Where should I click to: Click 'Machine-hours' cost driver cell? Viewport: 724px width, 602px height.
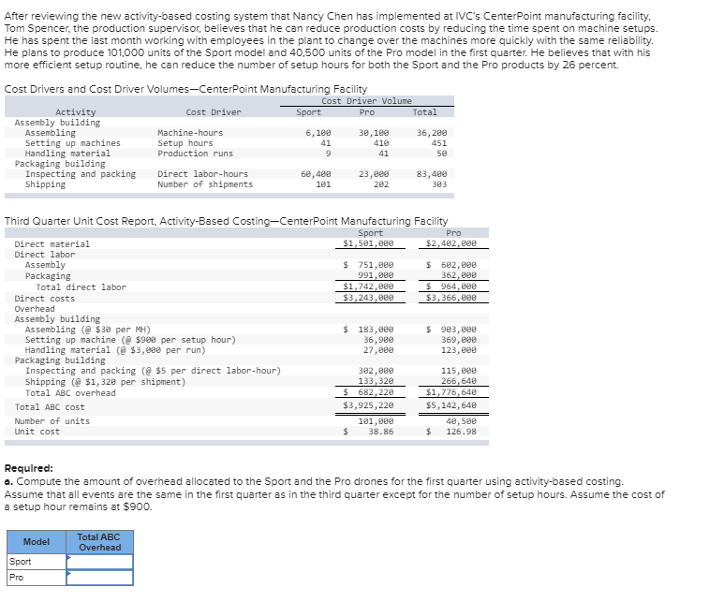(190, 133)
